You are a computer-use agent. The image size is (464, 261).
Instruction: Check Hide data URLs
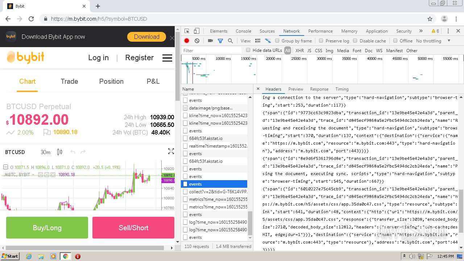[x=248, y=50]
